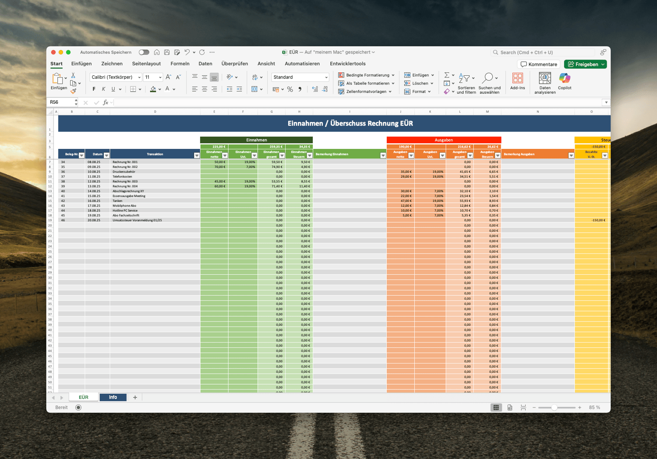The width and height of the screenshot is (657, 459).
Task: Apply the comma thousands separator style
Action: tap(300, 89)
